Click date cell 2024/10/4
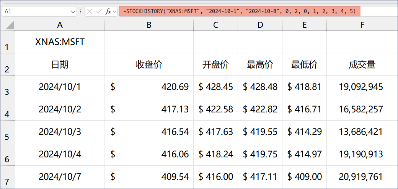Image resolution: width=398 pixels, height=189 pixels. click(x=60, y=155)
